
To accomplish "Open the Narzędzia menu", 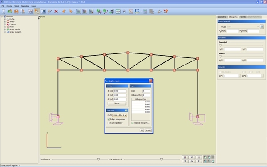I will [x=25, y=6].
